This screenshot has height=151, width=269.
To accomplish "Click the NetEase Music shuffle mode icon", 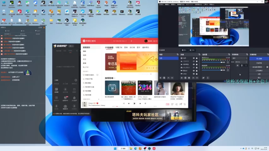I will (124, 103).
